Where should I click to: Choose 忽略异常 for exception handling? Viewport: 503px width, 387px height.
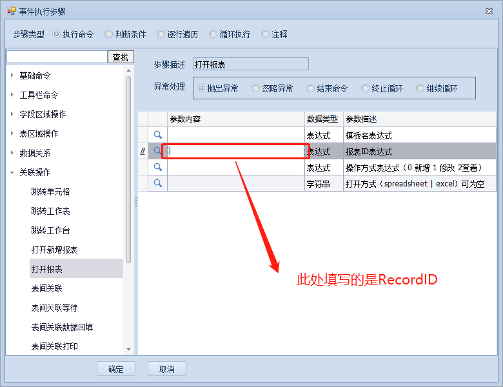[256, 88]
